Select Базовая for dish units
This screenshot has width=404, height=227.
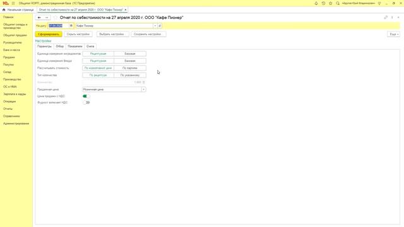tap(130, 61)
